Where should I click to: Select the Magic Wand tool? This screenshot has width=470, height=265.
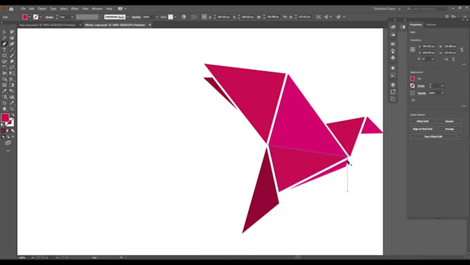4,38
